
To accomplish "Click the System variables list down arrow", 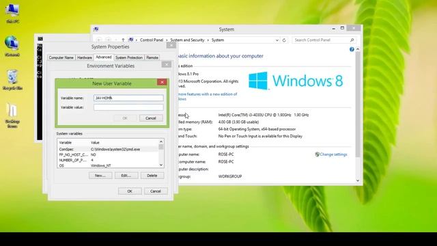I will (x=161, y=165).
